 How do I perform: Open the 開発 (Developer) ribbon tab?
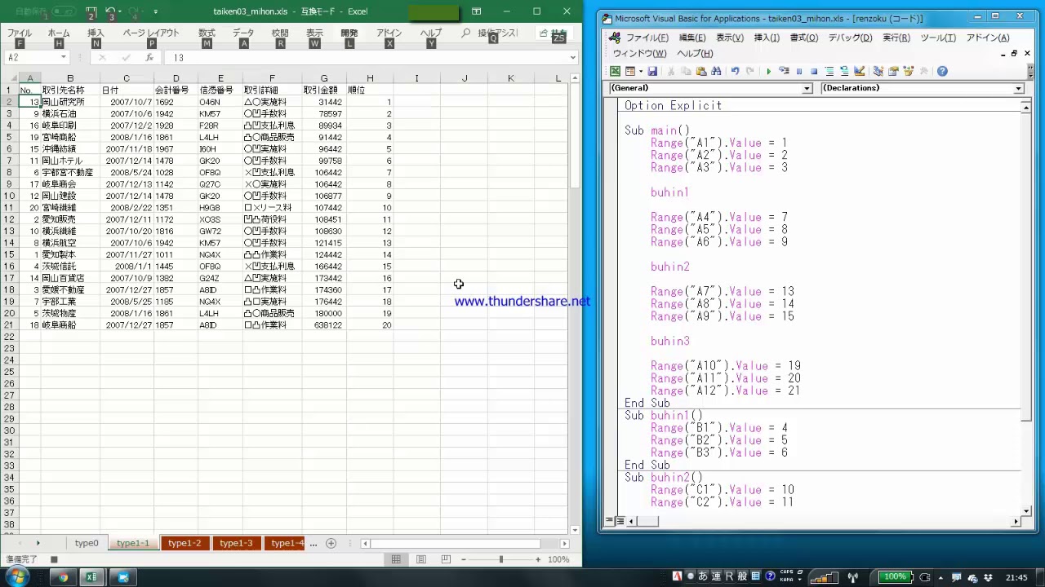(349, 33)
